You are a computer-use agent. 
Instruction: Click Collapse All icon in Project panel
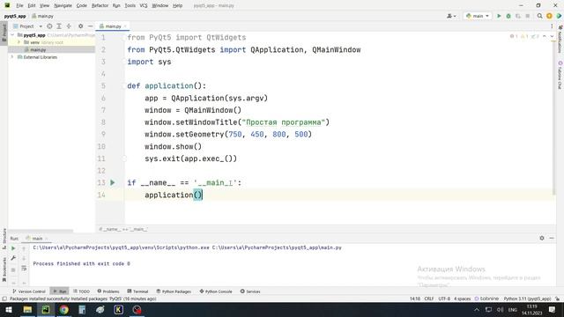(x=69, y=26)
